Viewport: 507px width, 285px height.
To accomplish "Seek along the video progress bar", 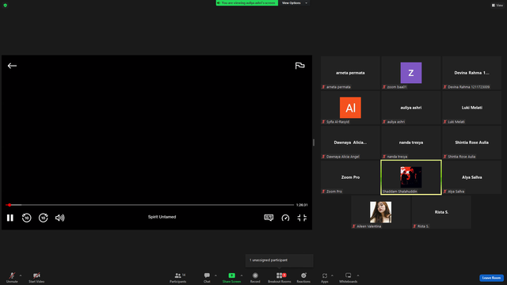I will 150,205.
